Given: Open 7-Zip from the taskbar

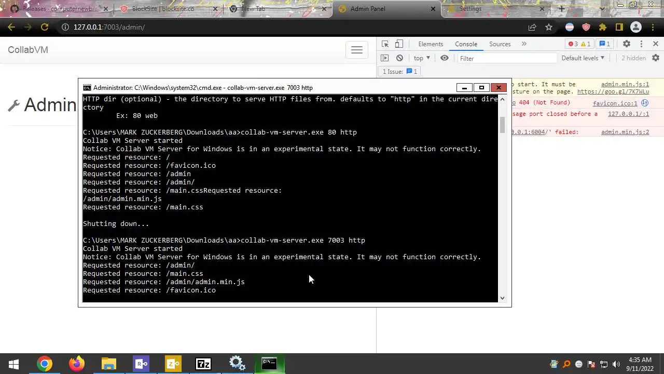Looking at the screenshot, I should pos(204,364).
